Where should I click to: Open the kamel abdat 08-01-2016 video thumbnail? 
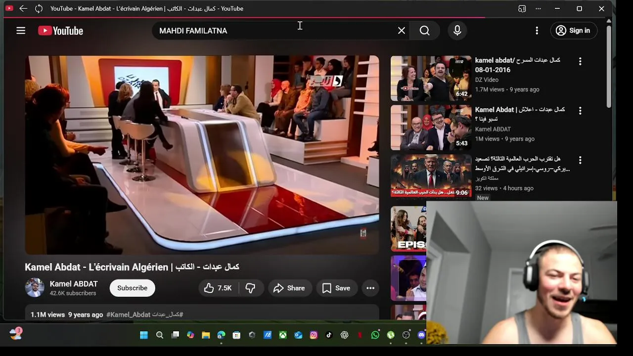431,78
